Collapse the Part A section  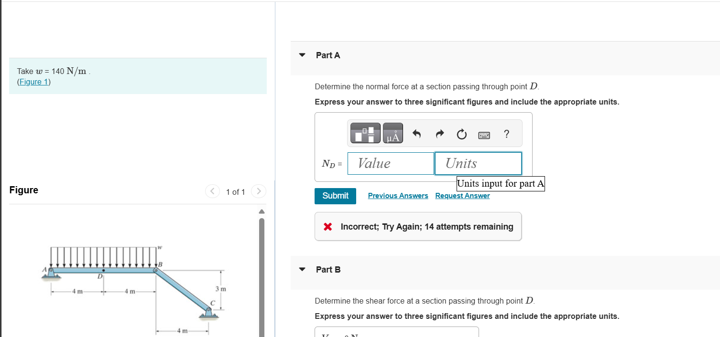tap(302, 55)
